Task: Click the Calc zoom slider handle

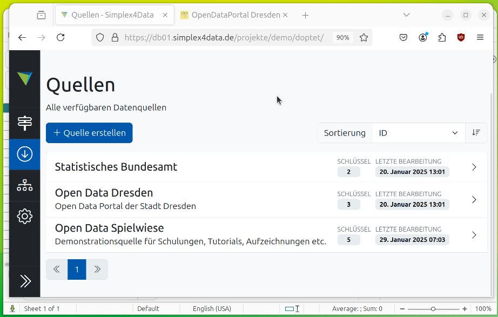Action: point(433,309)
